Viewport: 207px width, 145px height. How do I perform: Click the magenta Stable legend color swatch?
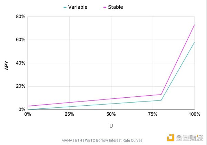point(104,7)
